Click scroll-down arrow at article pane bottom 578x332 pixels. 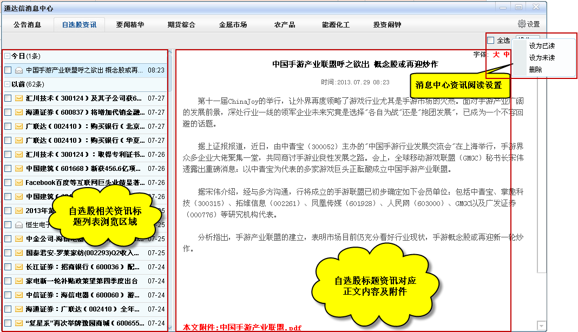(541, 326)
